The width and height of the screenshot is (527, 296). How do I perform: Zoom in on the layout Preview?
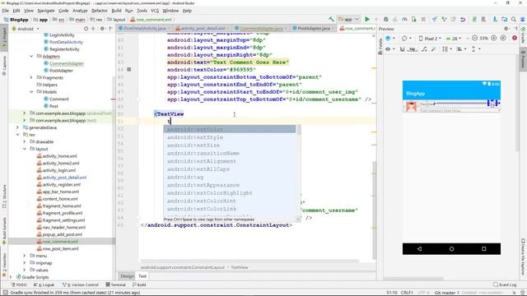click(x=494, y=39)
